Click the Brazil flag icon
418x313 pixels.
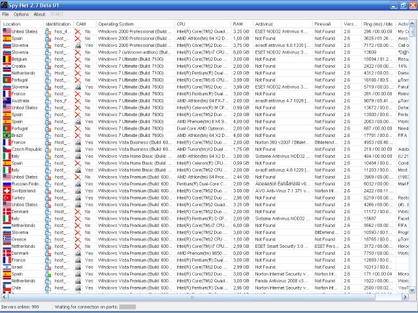(7, 135)
